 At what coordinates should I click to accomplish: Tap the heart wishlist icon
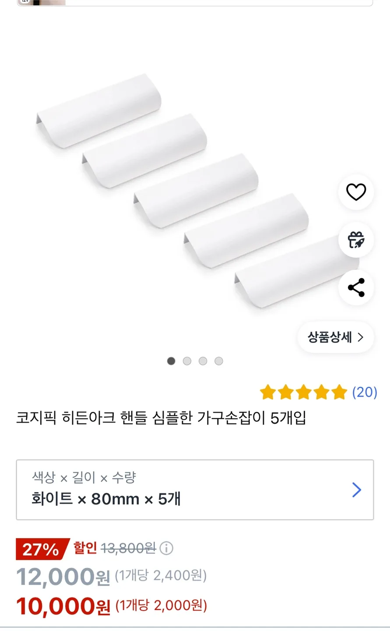pos(356,192)
